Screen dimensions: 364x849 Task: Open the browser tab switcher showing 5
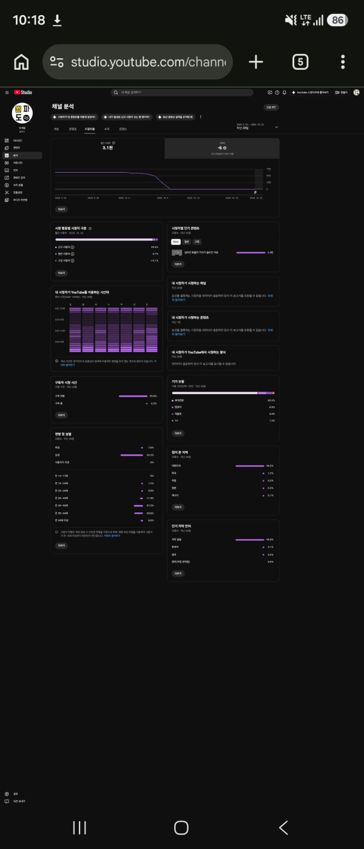300,62
